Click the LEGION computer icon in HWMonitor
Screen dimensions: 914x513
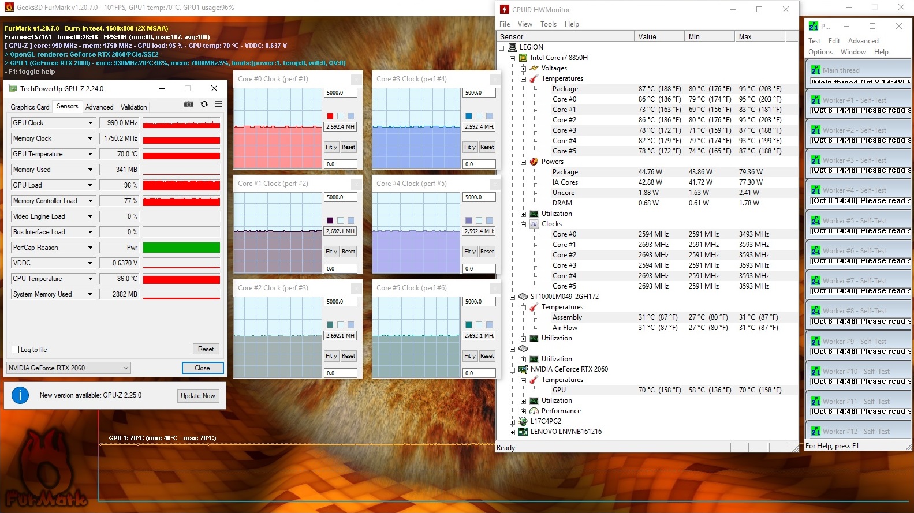pos(512,47)
